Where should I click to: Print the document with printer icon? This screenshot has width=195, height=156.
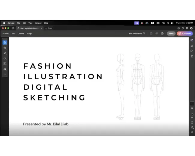coord(162,34)
